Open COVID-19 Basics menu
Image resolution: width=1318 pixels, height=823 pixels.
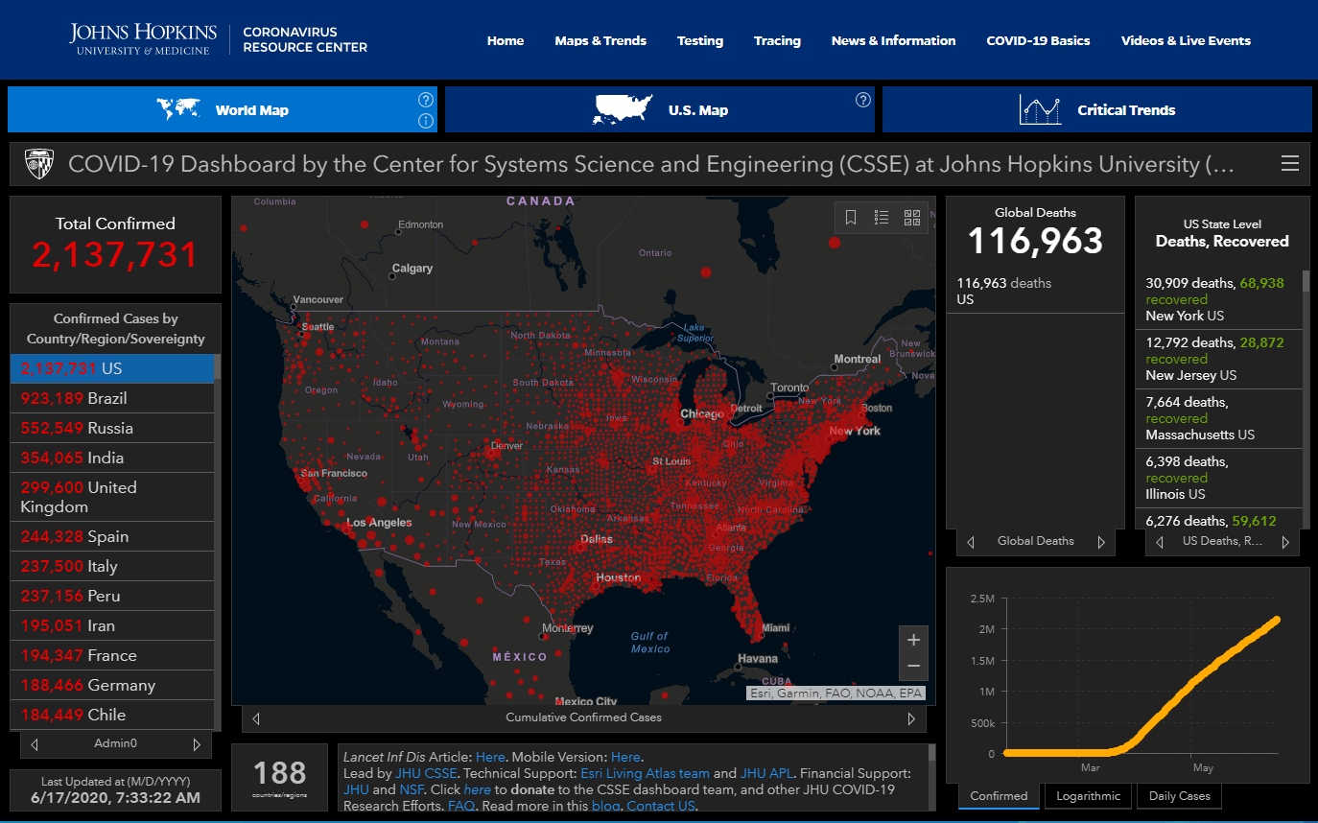pos(1038,40)
